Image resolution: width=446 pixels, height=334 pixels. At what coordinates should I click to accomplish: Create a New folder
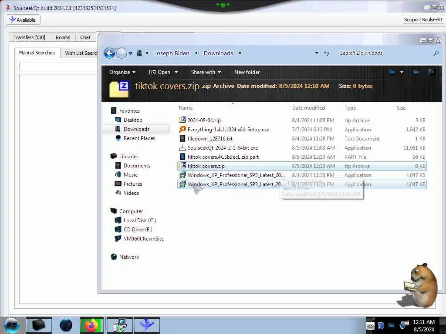[x=247, y=72]
